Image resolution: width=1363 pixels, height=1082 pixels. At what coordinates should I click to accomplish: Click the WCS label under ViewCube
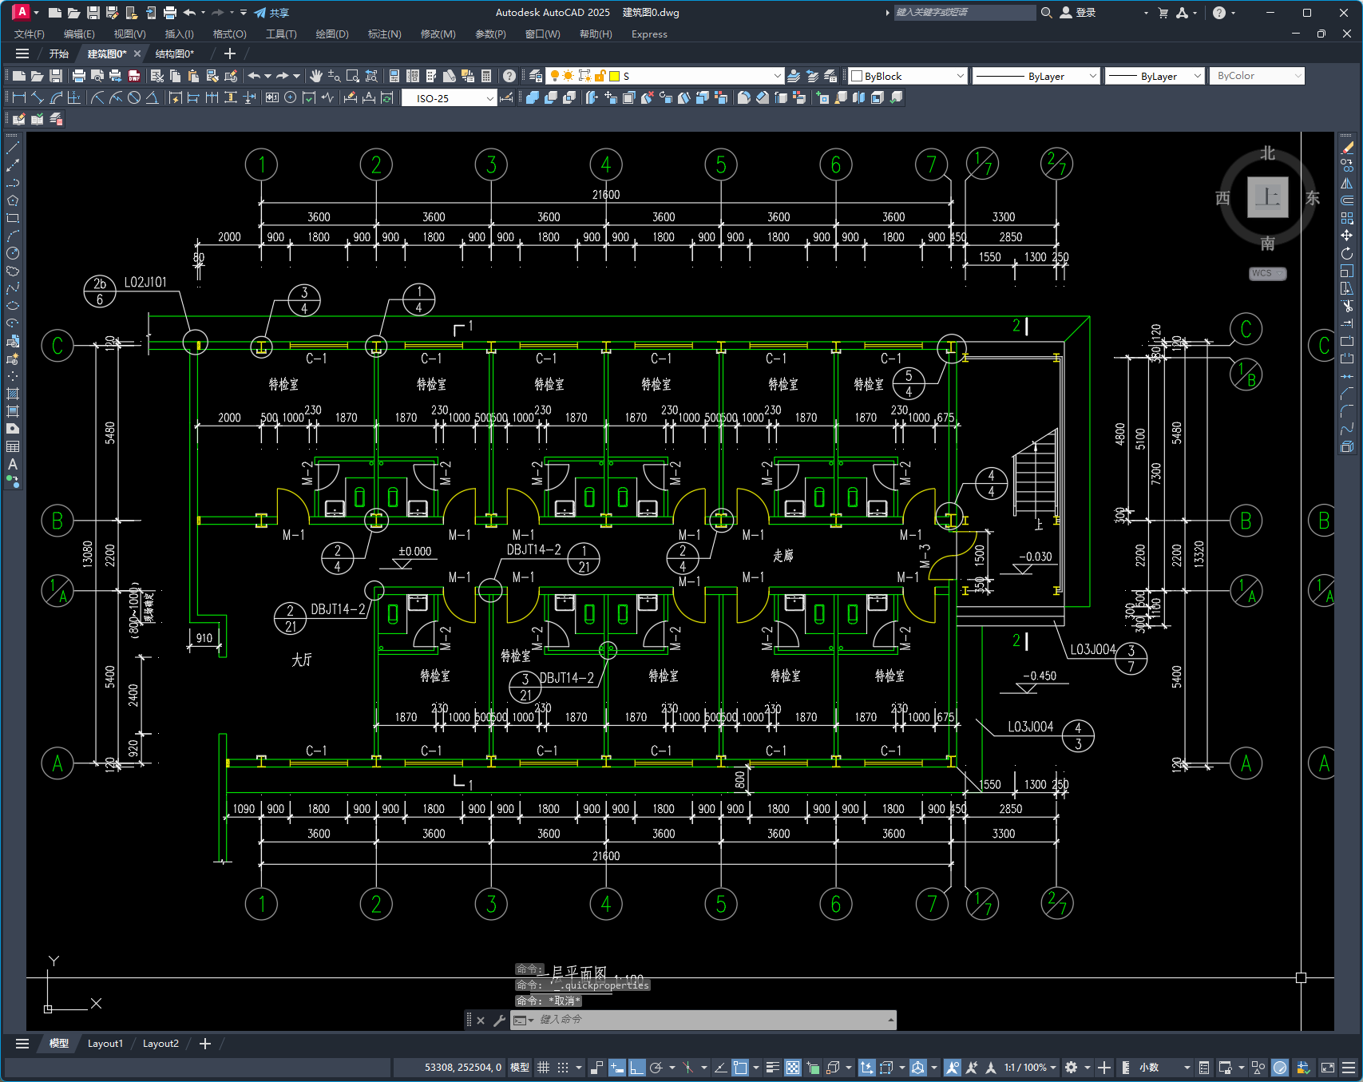[1267, 273]
